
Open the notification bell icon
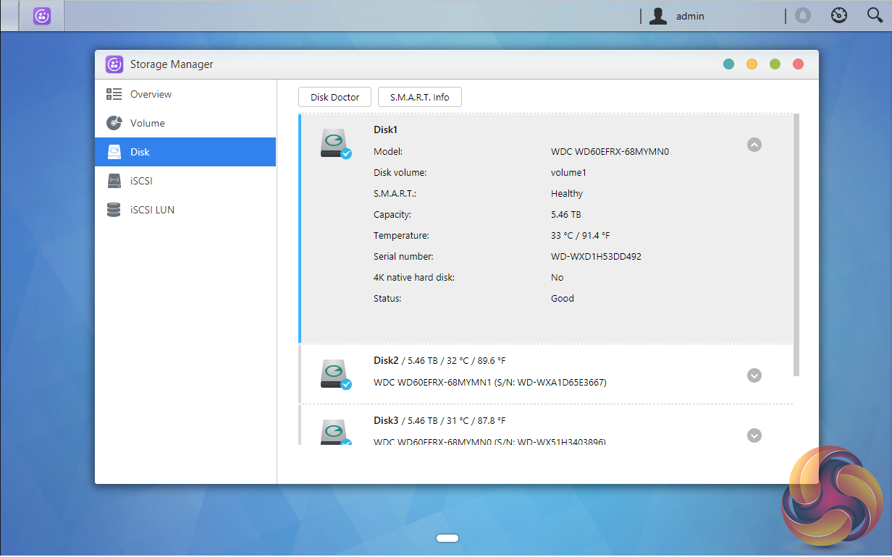pyautogui.click(x=802, y=16)
